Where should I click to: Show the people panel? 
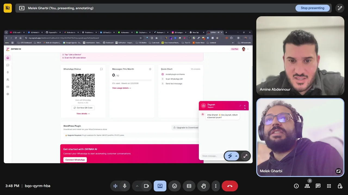point(307,186)
